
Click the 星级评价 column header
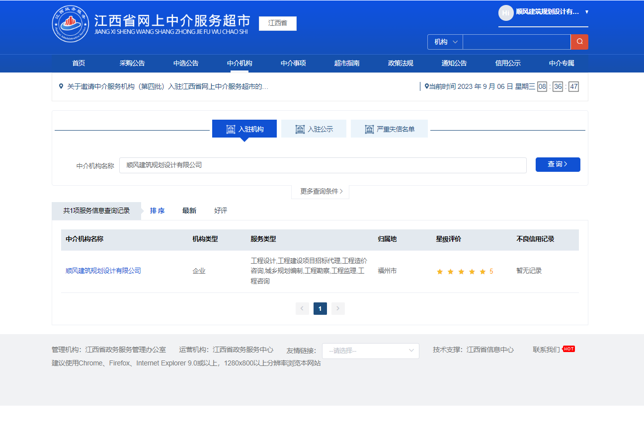[x=449, y=239]
